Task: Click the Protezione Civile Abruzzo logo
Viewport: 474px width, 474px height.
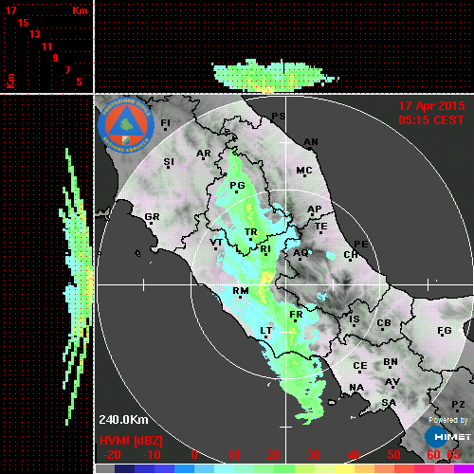Action: (x=126, y=125)
